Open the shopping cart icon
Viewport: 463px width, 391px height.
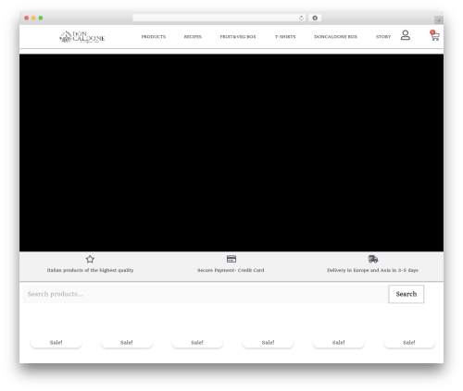click(x=434, y=35)
